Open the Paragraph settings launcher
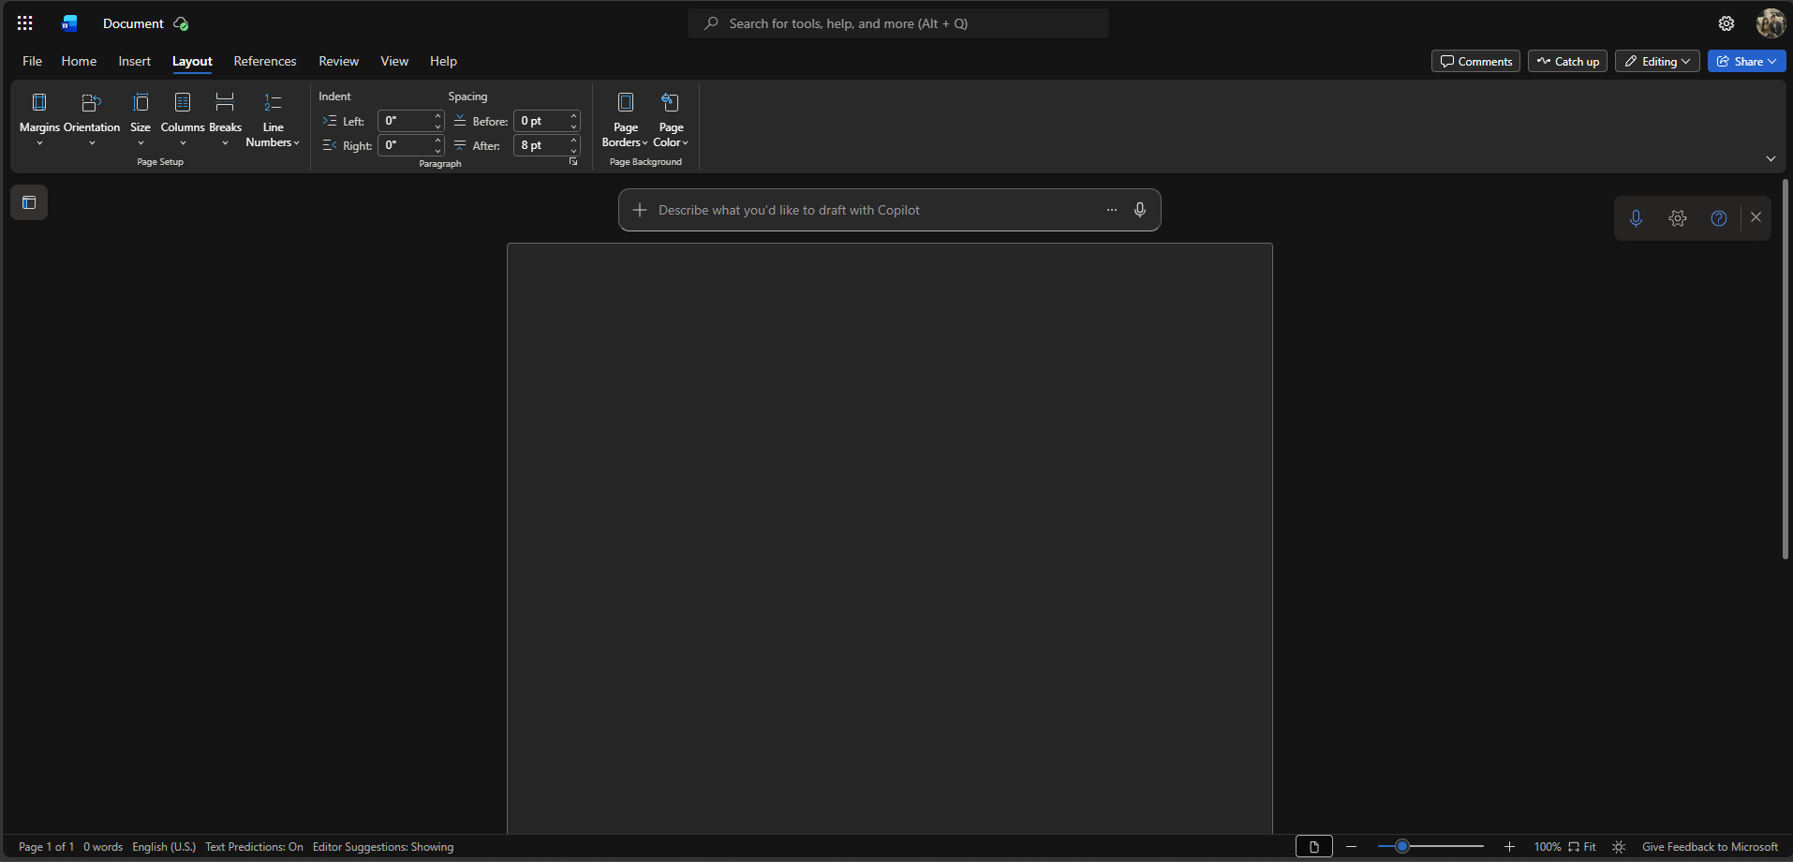The height and width of the screenshot is (862, 1793). (573, 161)
